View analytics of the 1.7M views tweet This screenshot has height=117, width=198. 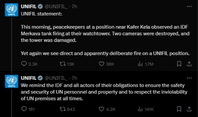(140, 64)
